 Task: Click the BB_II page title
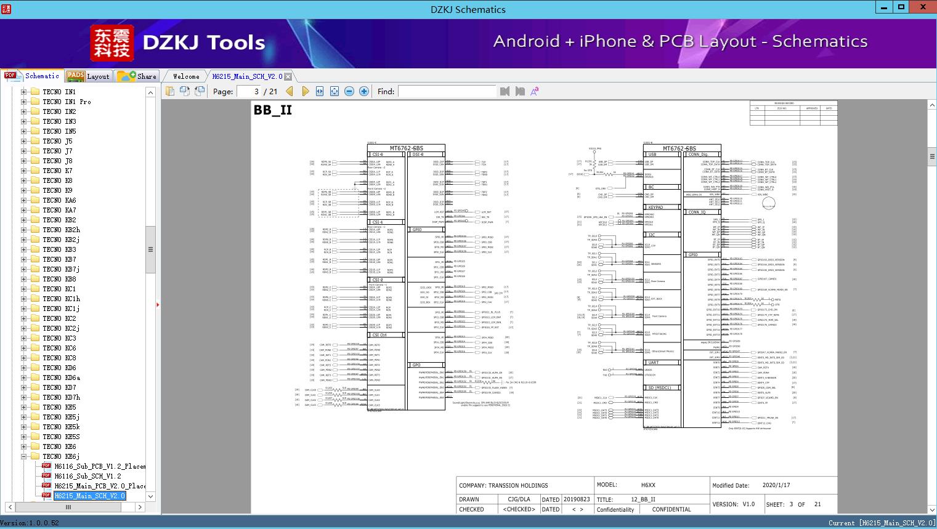[x=273, y=110]
